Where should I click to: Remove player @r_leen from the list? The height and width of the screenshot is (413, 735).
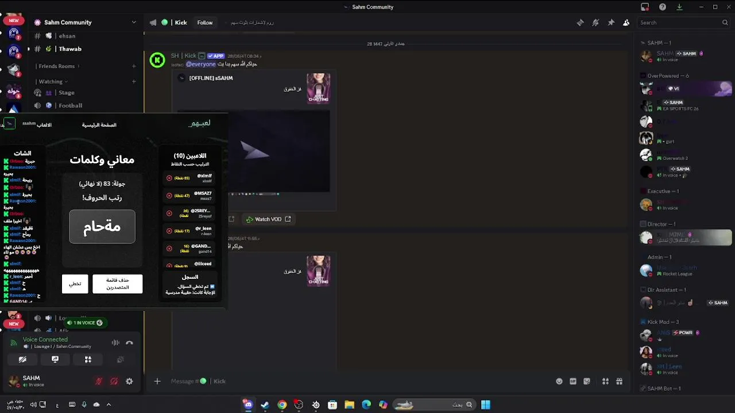point(169,231)
